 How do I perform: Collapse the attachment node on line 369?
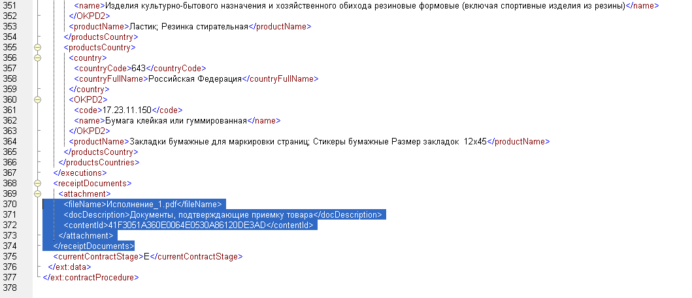pos(37,194)
